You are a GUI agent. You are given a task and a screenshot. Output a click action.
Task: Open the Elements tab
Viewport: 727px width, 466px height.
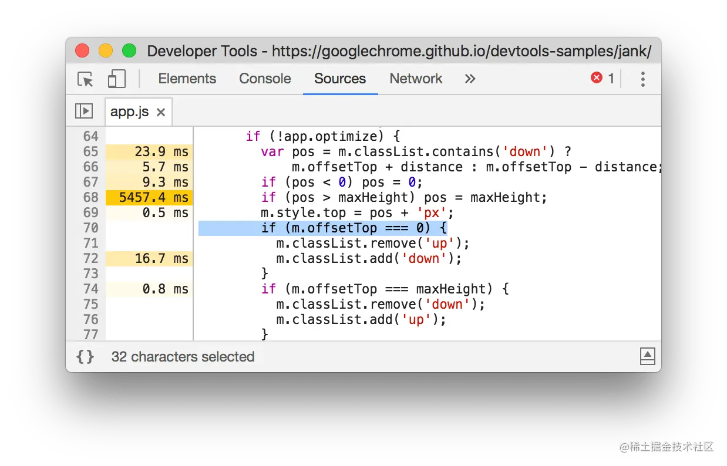(x=187, y=79)
